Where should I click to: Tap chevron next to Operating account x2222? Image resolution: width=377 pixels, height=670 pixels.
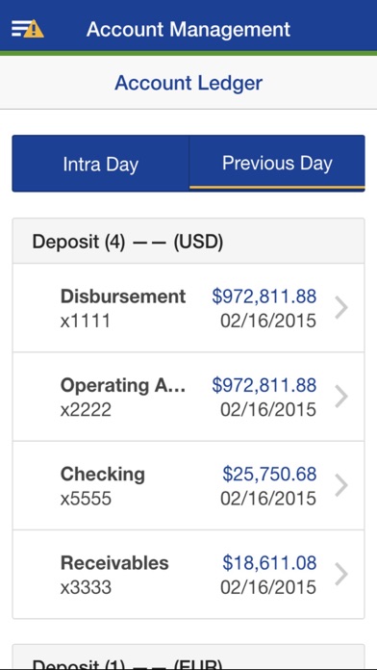coord(341,397)
